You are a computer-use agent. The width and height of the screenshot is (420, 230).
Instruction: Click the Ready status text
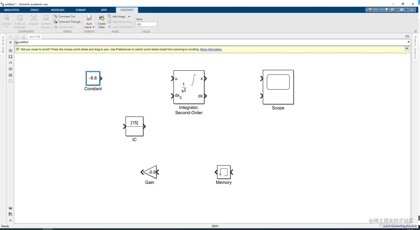(x=5, y=226)
